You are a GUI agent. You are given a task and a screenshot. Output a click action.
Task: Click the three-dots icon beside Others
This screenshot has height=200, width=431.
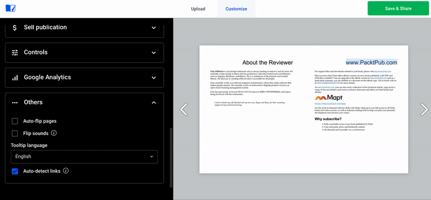pyautogui.click(x=15, y=103)
